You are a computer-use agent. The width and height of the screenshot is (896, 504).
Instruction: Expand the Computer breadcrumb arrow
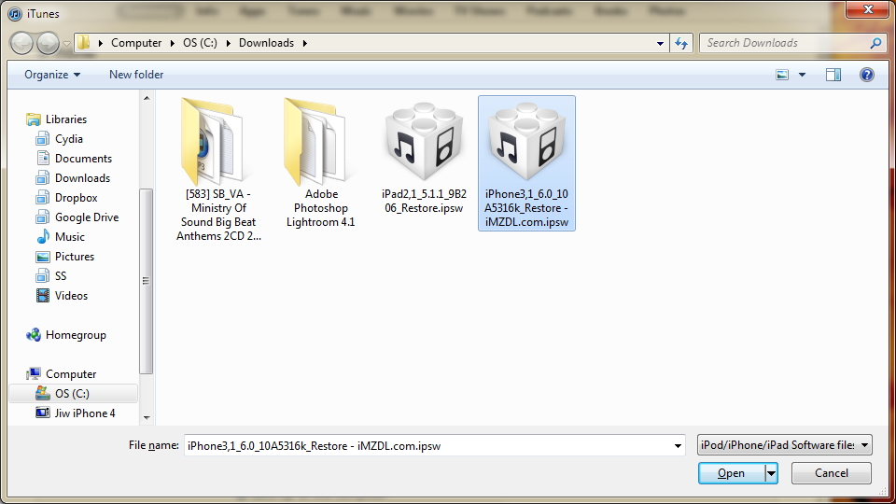(172, 43)
